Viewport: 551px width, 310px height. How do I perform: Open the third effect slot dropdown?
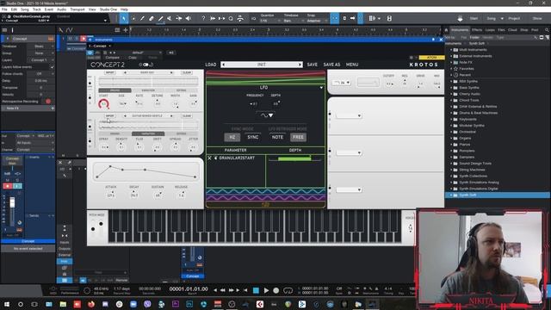tap(349, 189)
